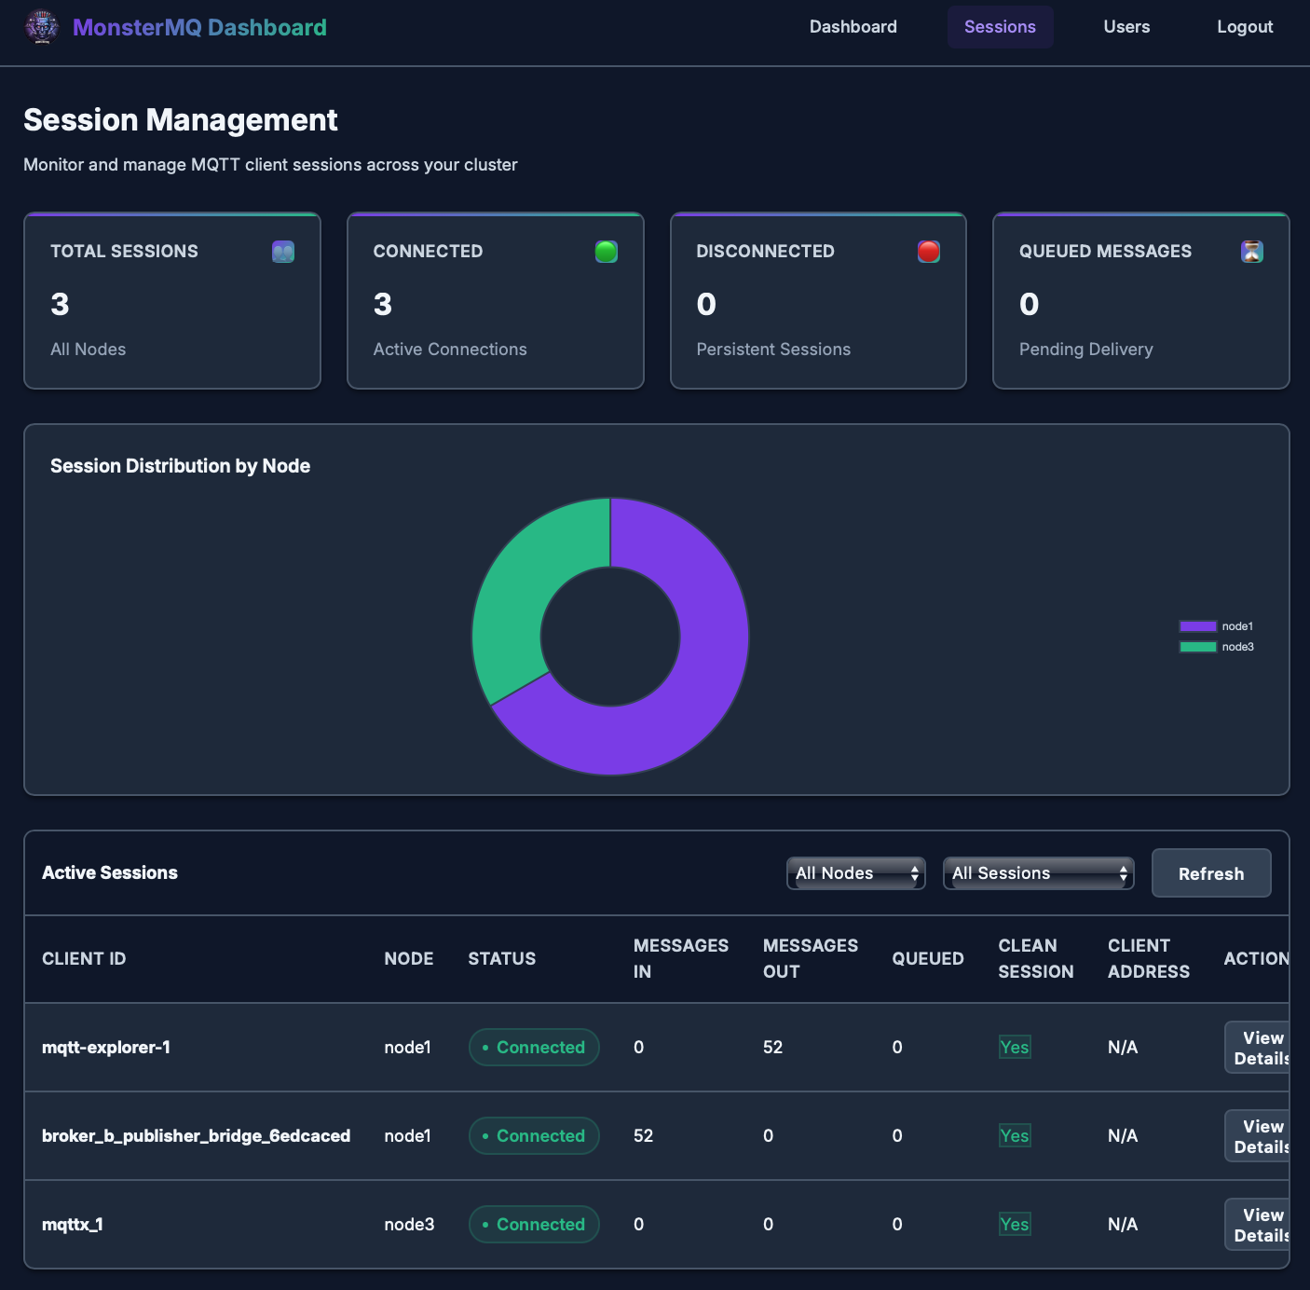Click the Session Distribution by Node heading
Viewport: 1310px width, 1290px height.
[181, 466]
